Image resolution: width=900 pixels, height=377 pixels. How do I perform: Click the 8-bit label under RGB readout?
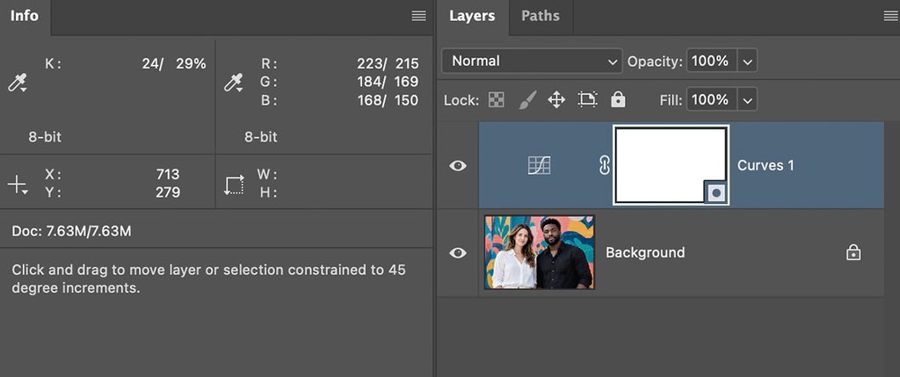pyautogui.click(x=260, y=137)
